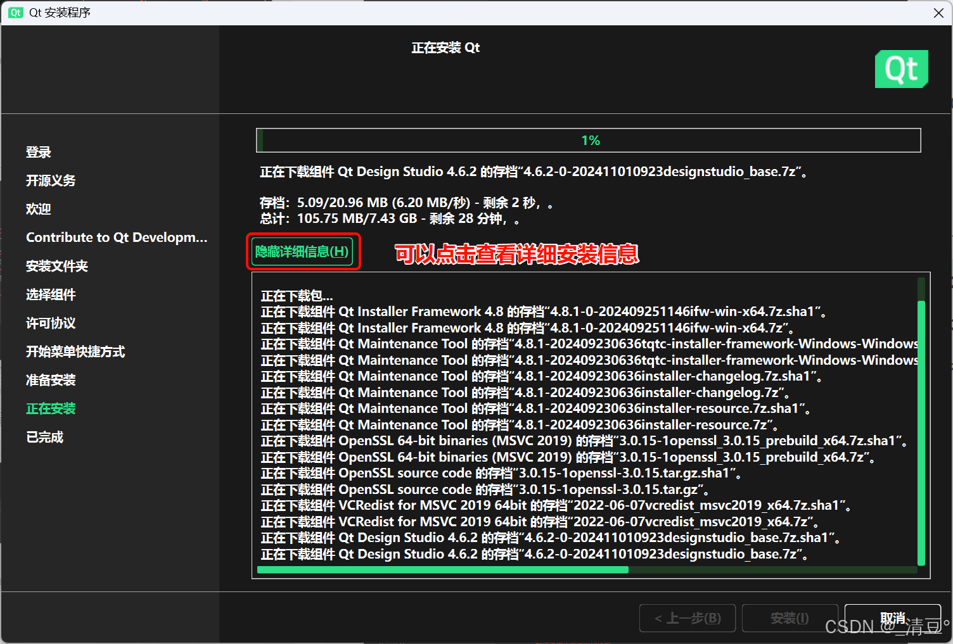Click the 安装(I) install button

pos(790,618)
